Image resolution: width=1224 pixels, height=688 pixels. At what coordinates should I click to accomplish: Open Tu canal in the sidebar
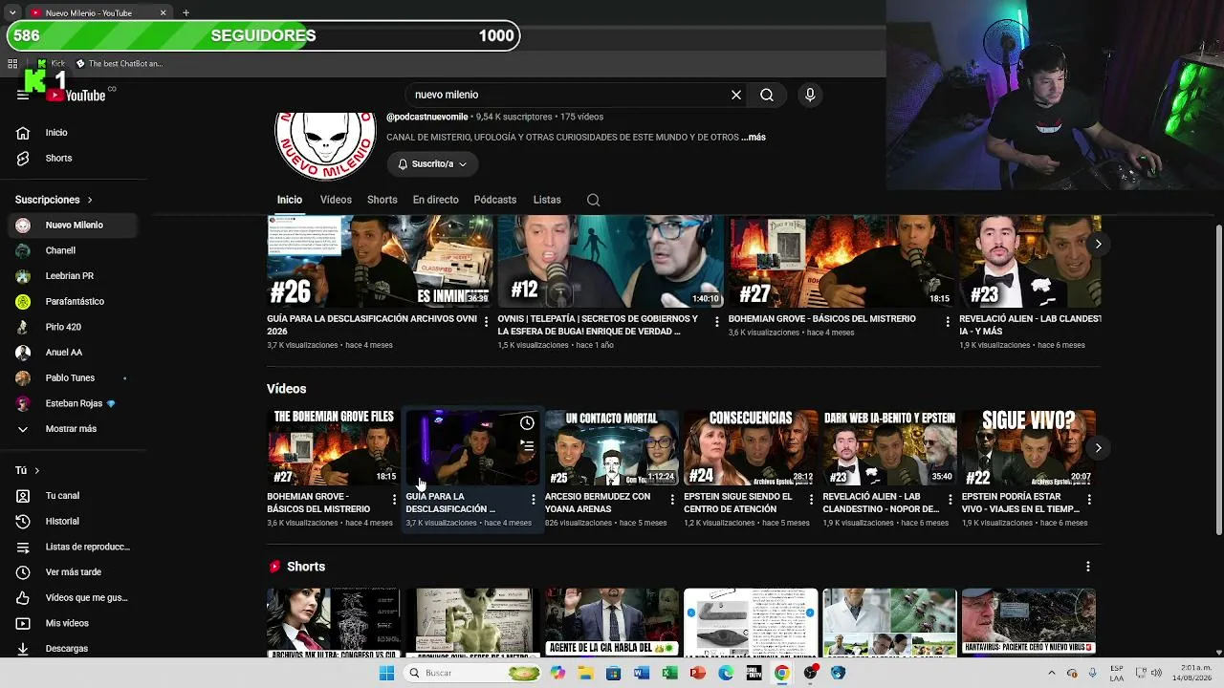[73, 496]
